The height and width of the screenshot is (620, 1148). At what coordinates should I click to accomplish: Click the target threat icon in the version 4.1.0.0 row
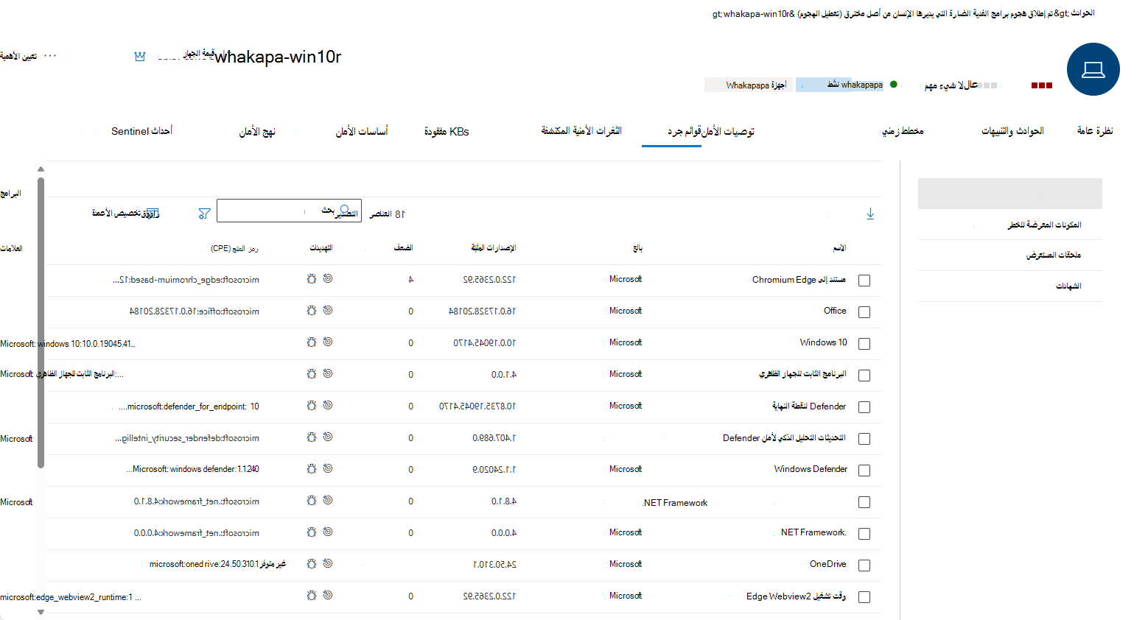[328, 373]
